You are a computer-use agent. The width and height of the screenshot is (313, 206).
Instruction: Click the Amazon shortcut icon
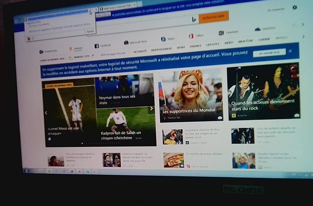(x=71, y=48)
